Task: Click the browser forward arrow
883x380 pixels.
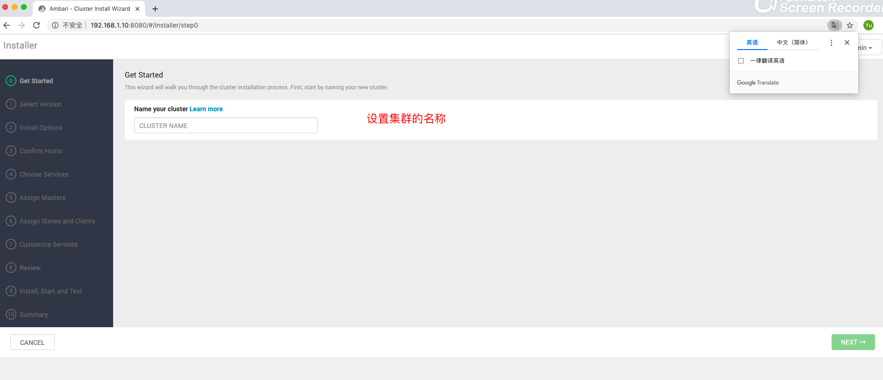Action: [22, 25]
